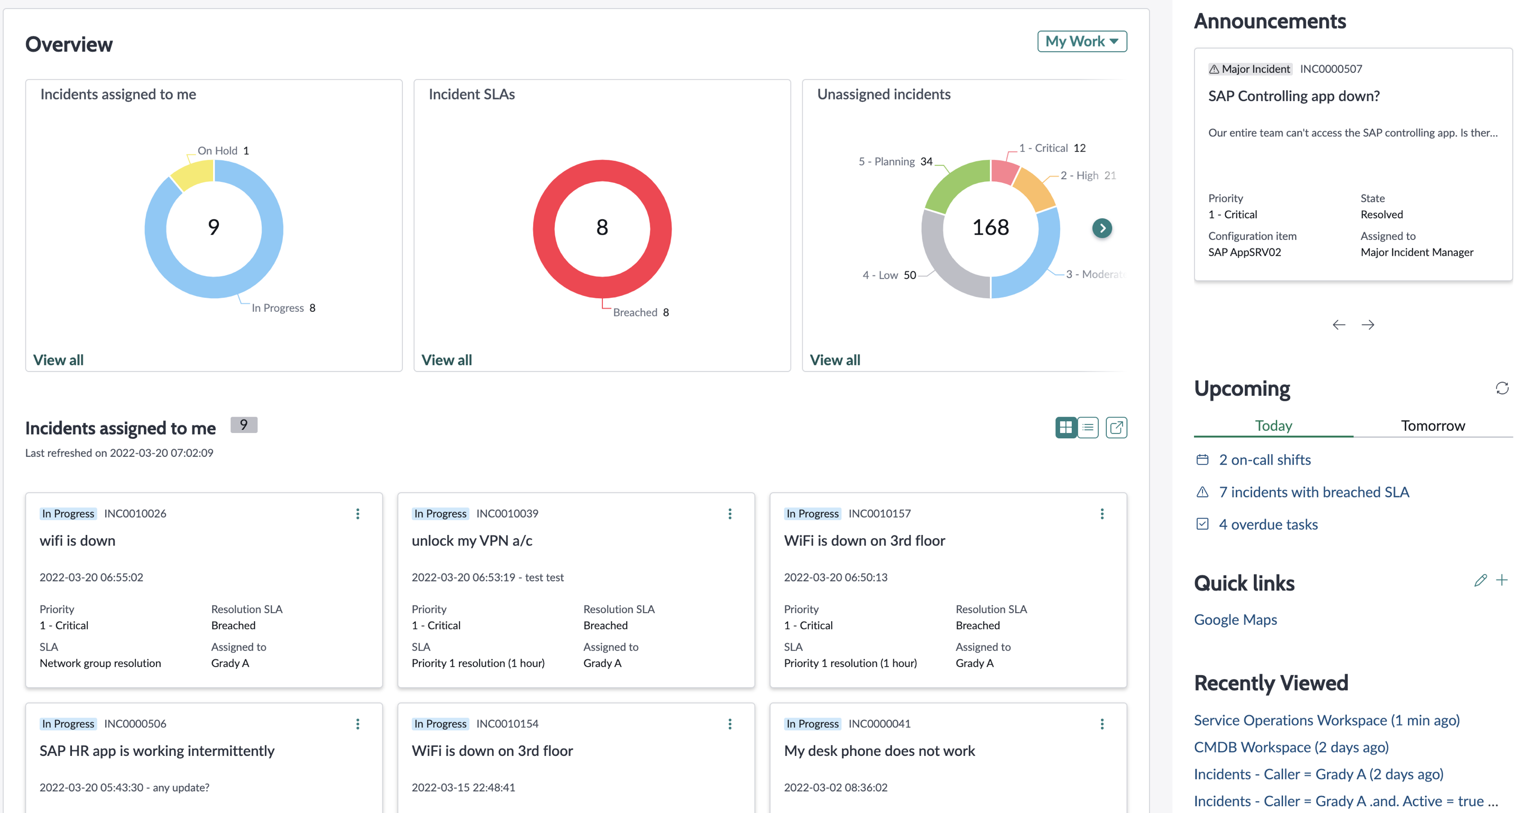Open more options for INC0010154 card
This screenshot has width=1524, height=813.
[x=729, y=724]
